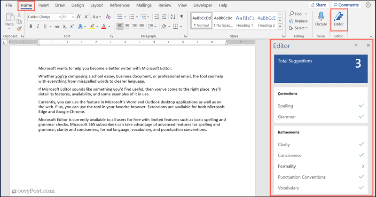
Task: Click the Paste clipboard icon
Action: (x=9, y=17)
